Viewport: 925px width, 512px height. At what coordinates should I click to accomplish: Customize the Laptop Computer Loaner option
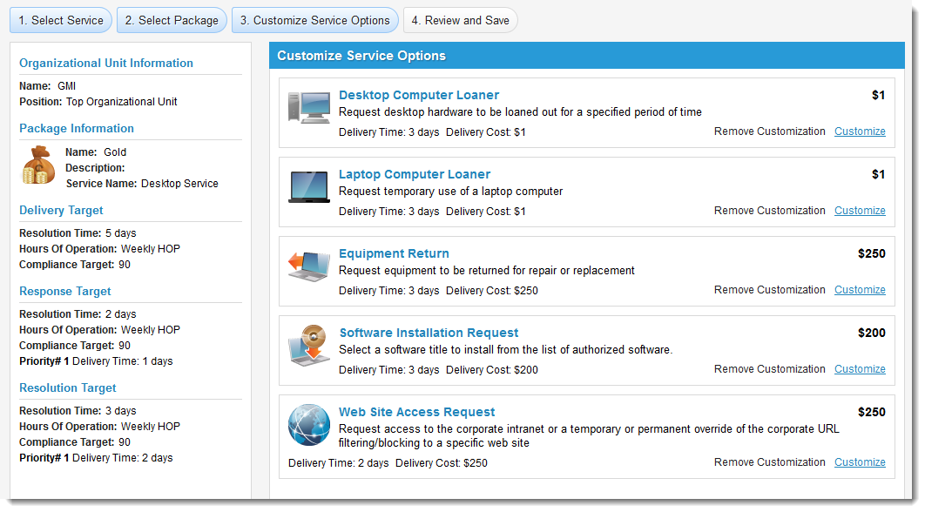(860, 211)
